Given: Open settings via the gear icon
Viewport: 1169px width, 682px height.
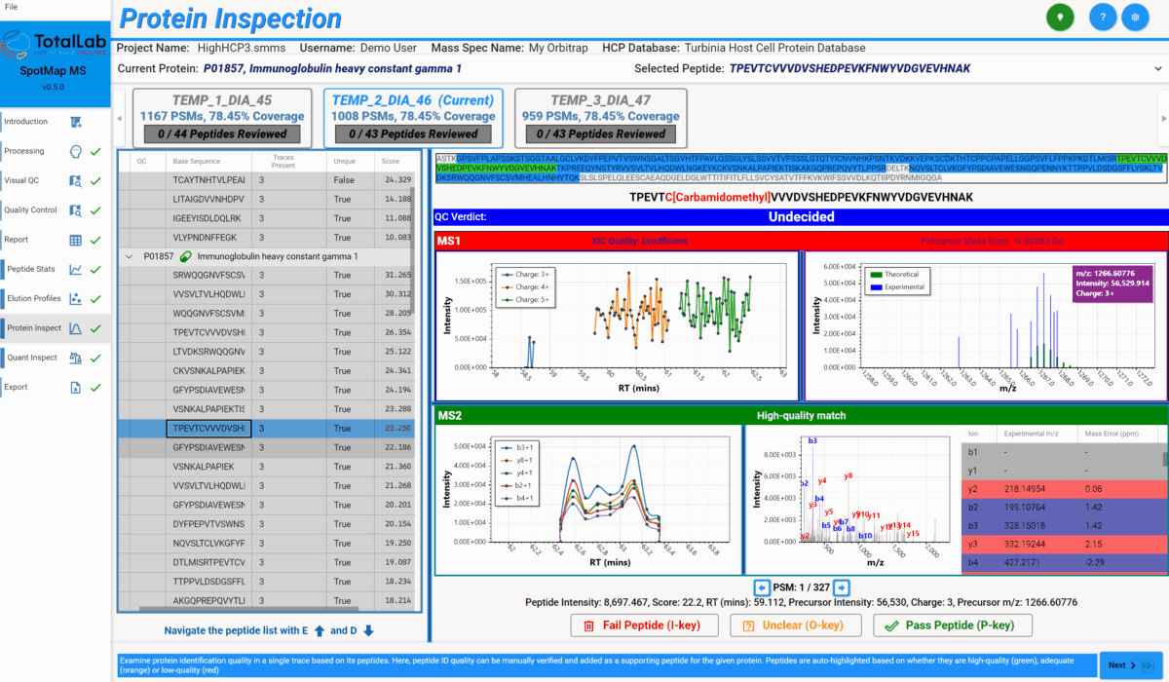Looking at the screenshot, I should coord(1134,18).
